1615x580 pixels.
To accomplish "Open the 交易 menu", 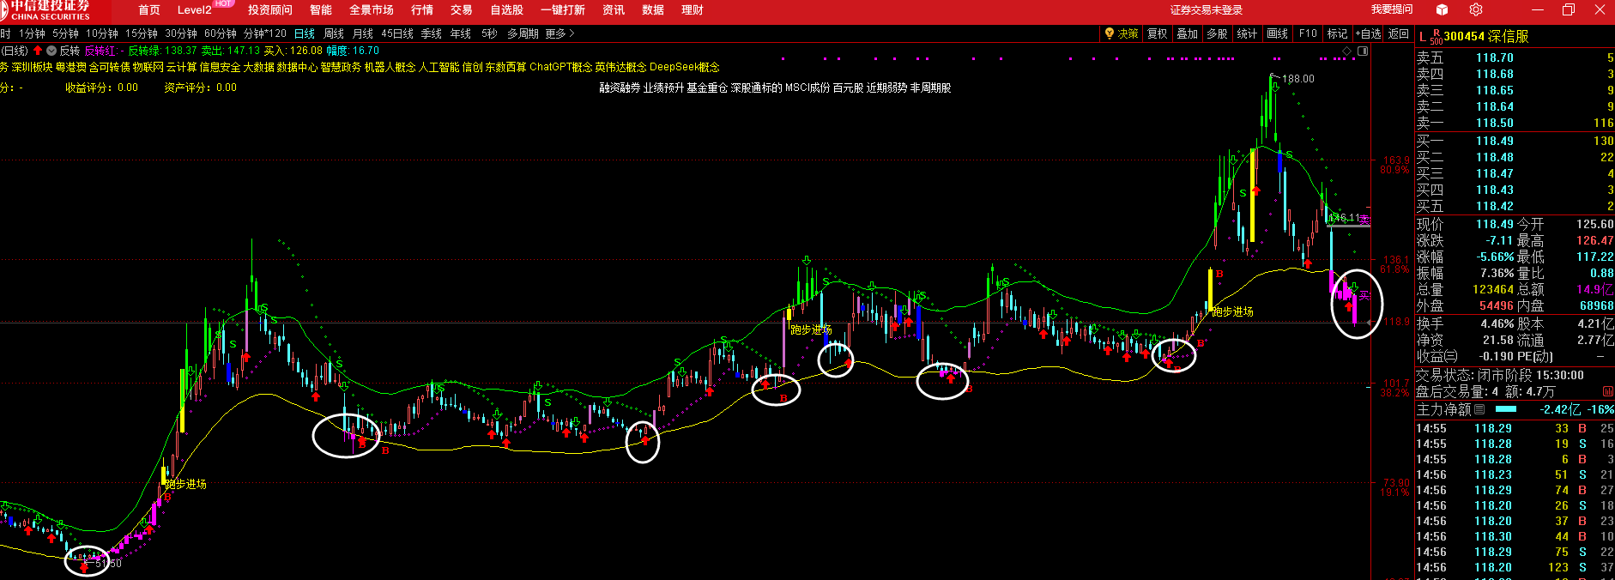I will point(462,10).
